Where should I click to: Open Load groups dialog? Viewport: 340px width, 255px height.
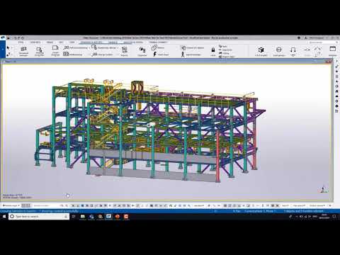pos(279,51)
